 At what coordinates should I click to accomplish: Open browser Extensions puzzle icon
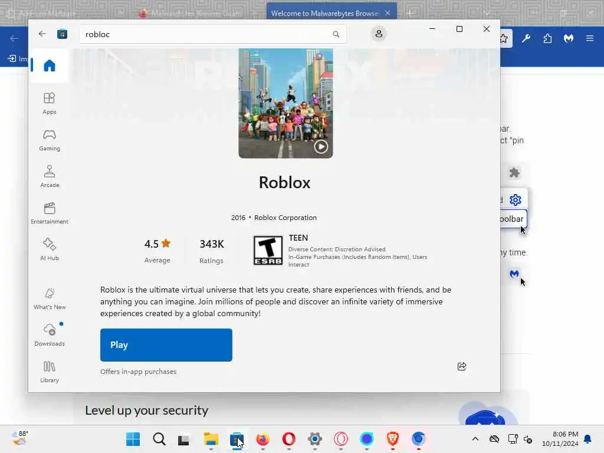[547, 38]
